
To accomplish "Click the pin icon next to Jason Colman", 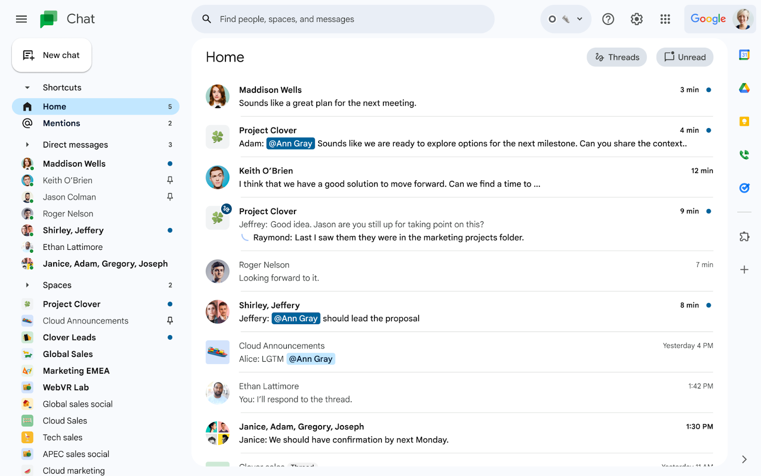I will click(x=170, y=197).
